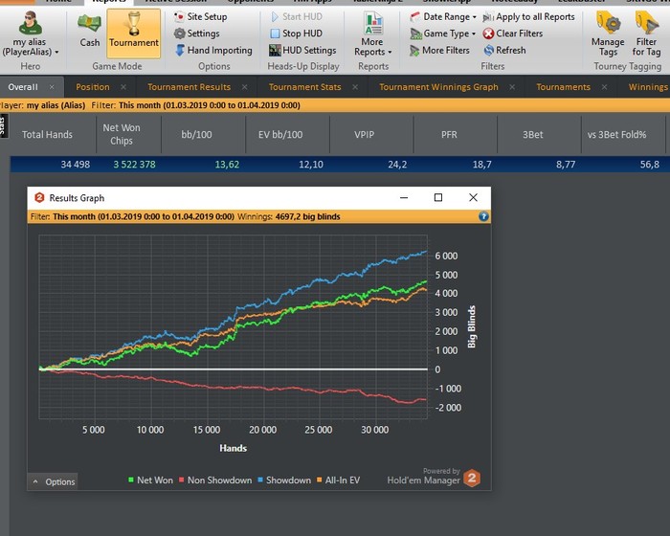
Task: Switch game mode to Cash
Action: point(89,31)
